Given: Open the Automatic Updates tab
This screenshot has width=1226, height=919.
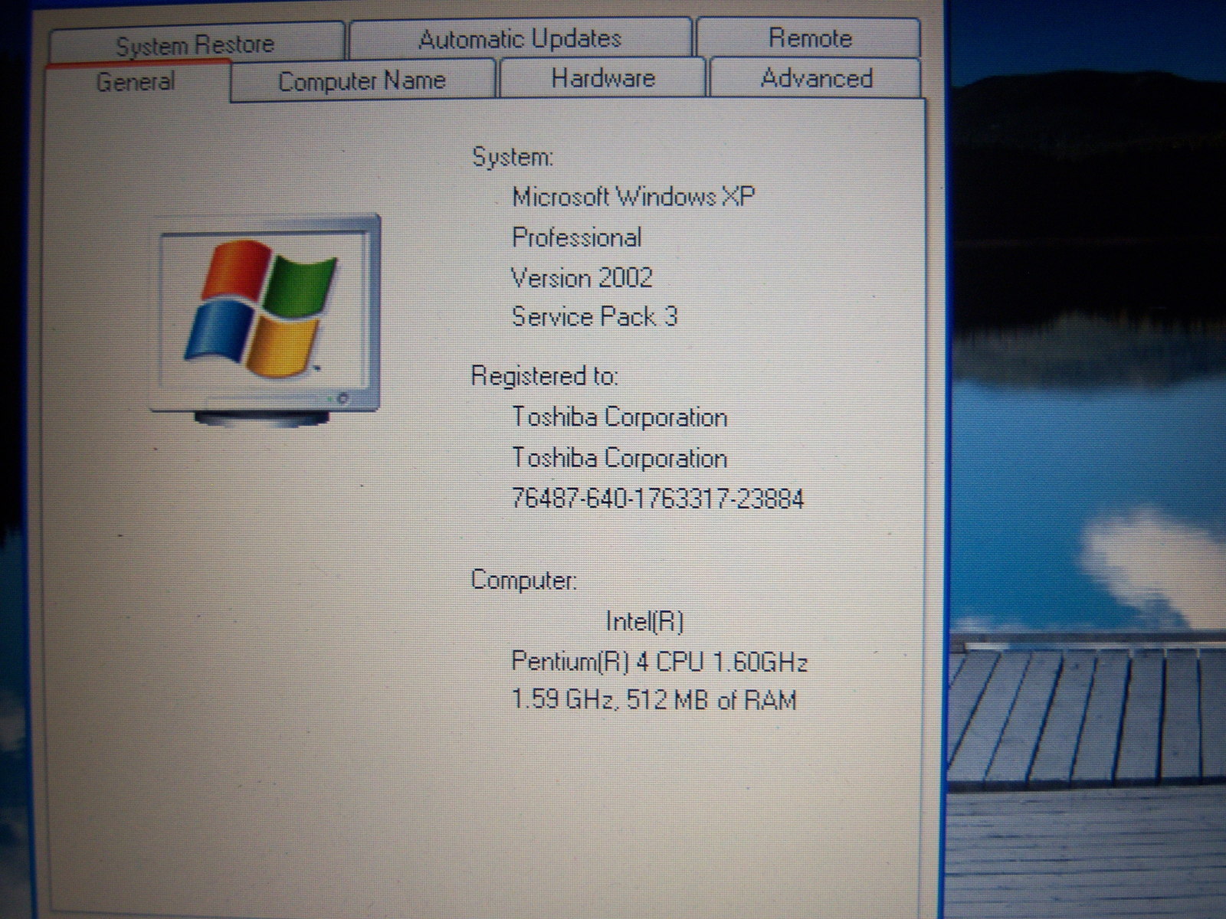Looking at the screenshot, I should click(x=520, y=38).
